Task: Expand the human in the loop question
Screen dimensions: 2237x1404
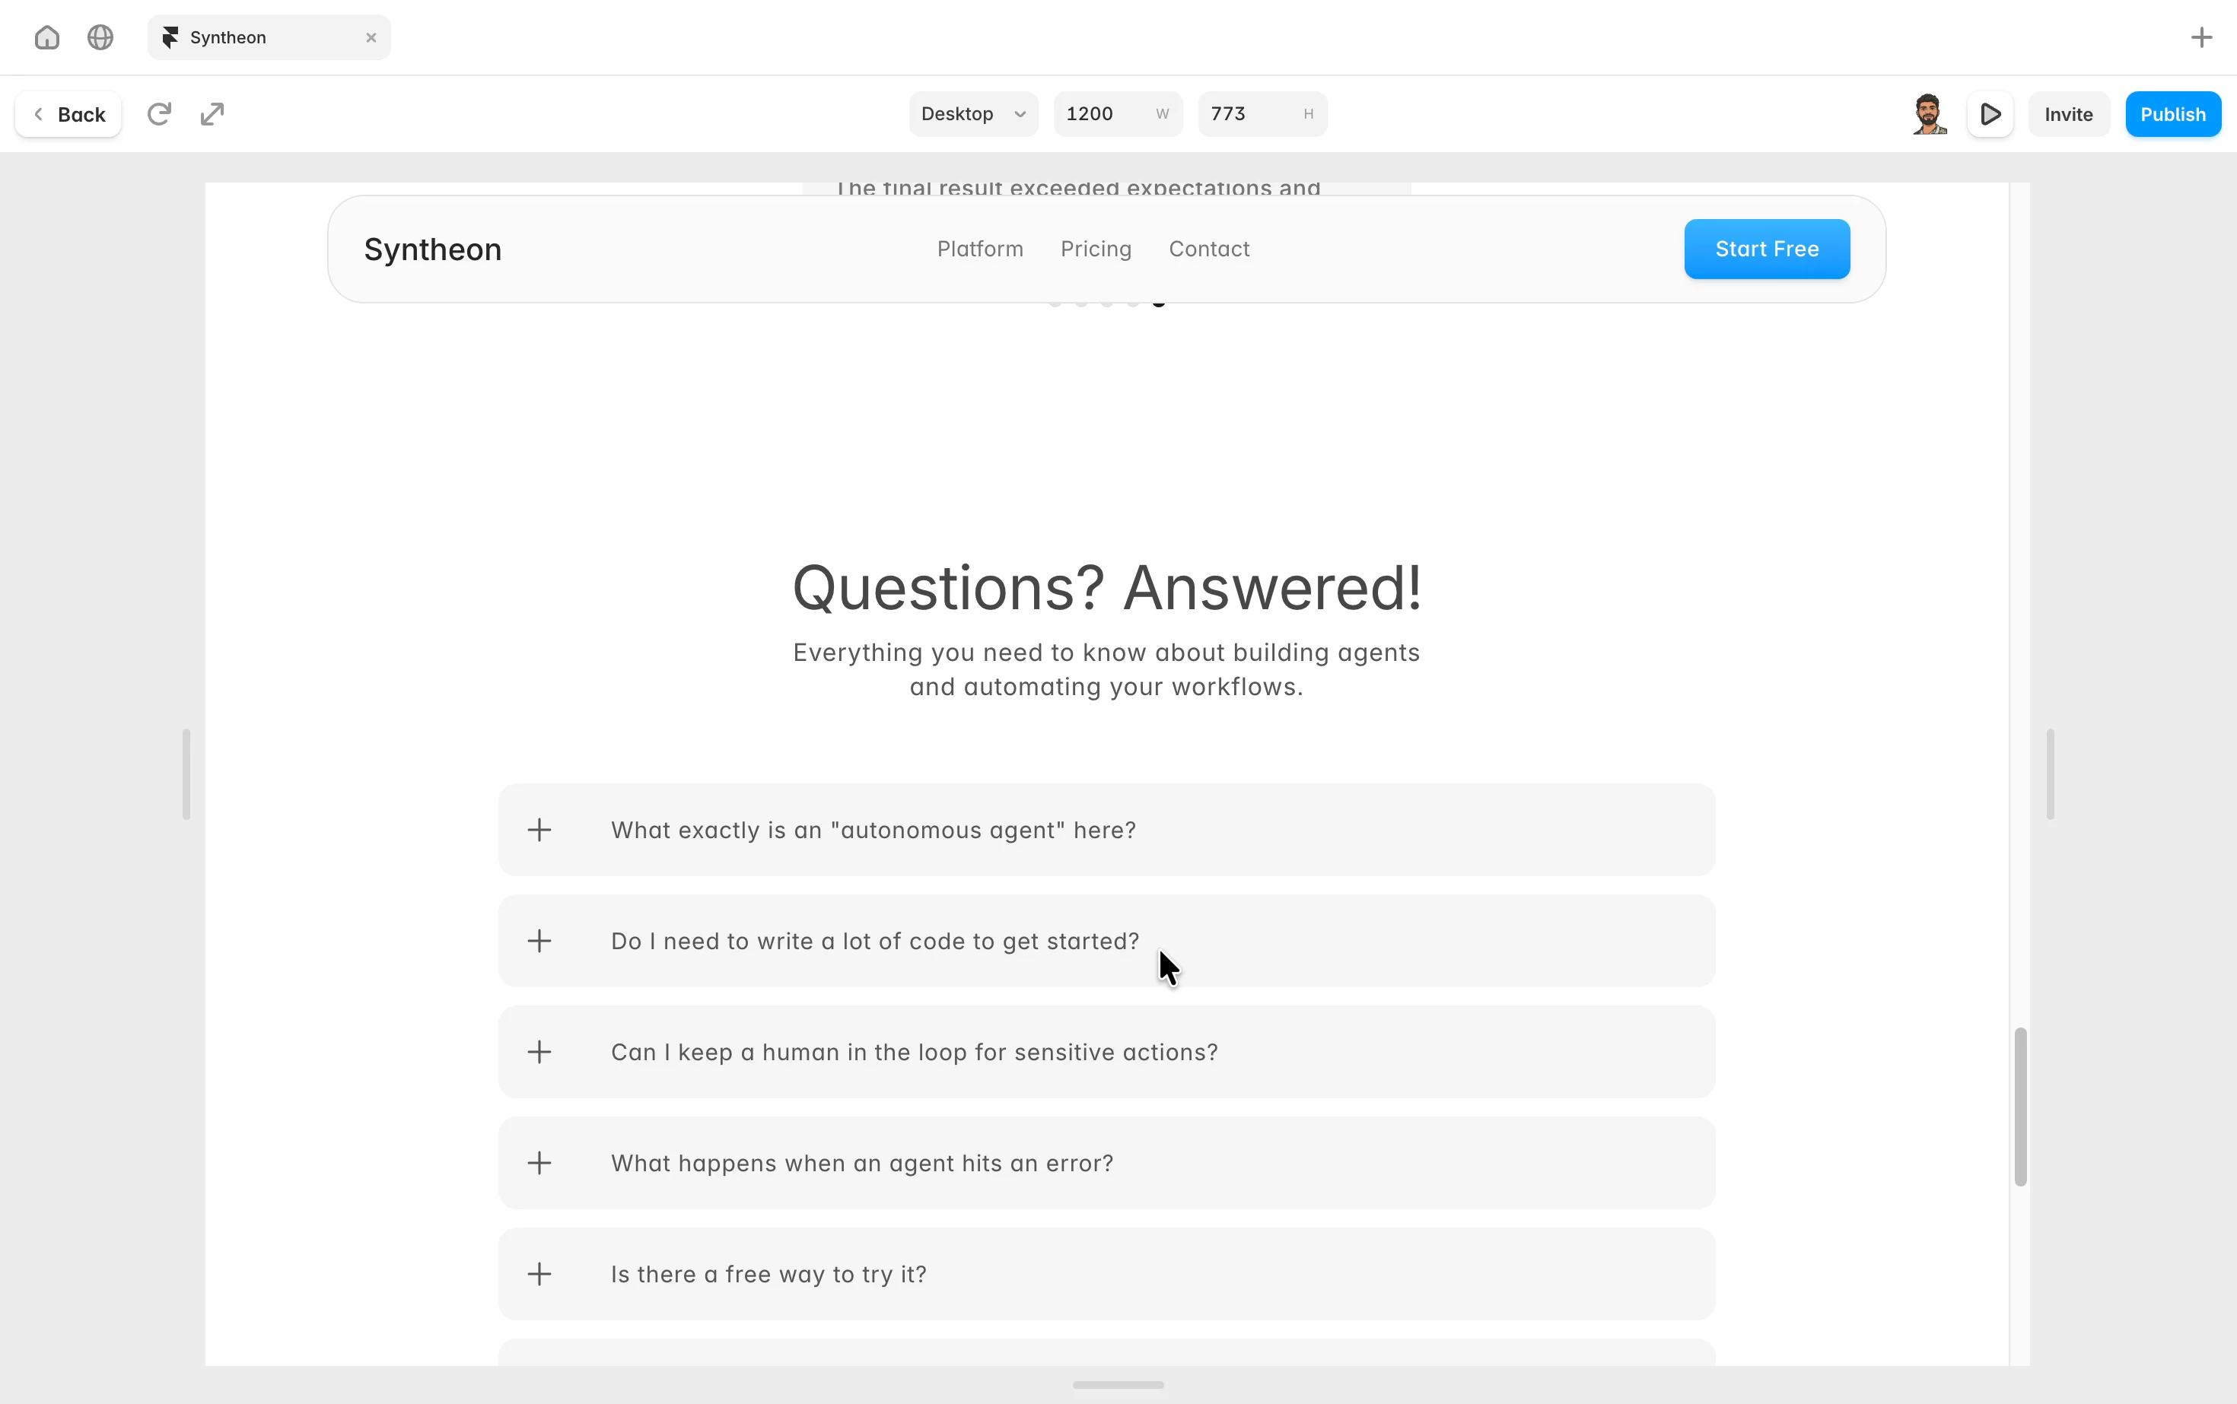Action: click(x=1106, y=1052)
